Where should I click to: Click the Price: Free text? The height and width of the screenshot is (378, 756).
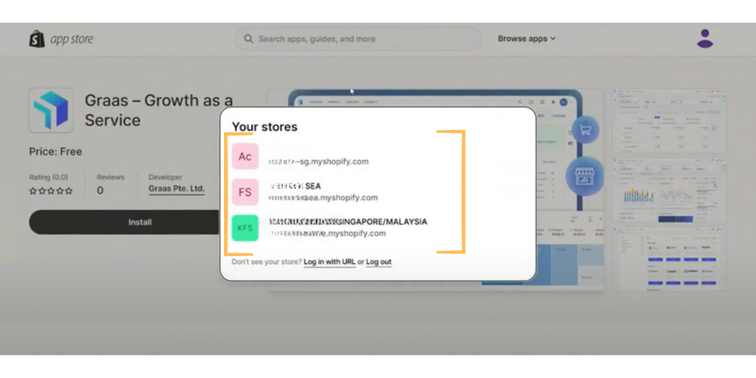[x=56, y=152]
